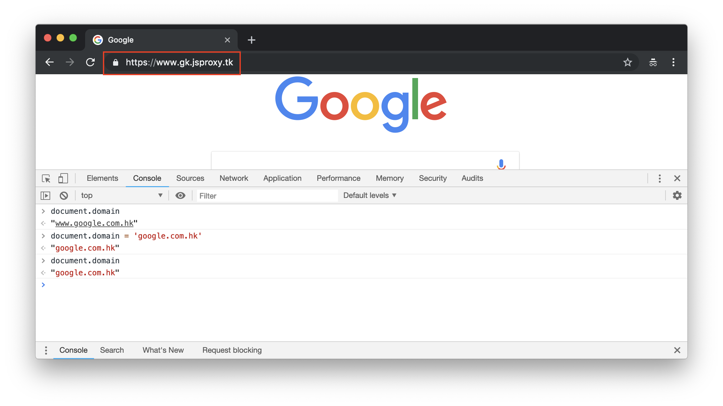
Task: Open console settings gear
Action: [x=677, y=196]
